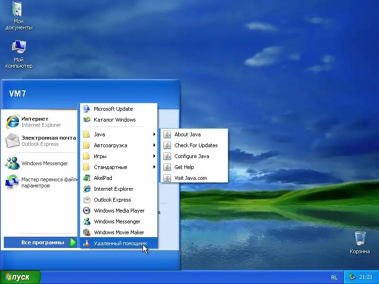Click the Интернет Internet Explorer pinned icon
This screenshot has height=284, width=379.
[x=13, y=122]
